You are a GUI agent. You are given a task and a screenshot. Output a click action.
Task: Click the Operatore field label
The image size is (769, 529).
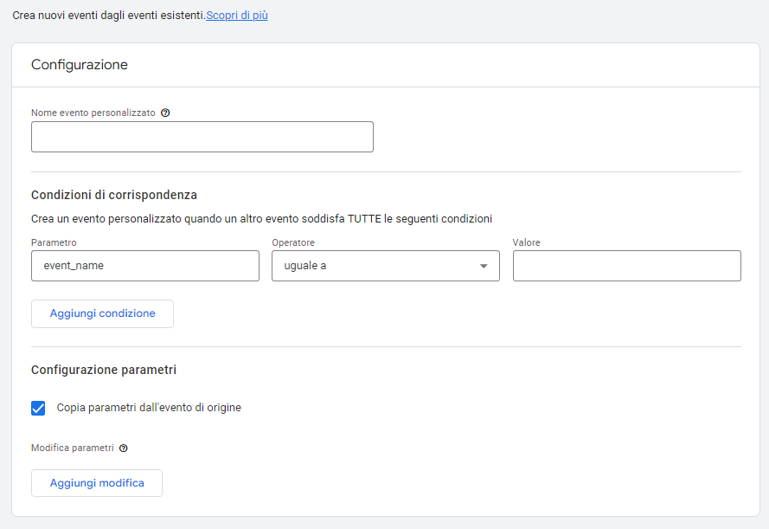[293, 243]
